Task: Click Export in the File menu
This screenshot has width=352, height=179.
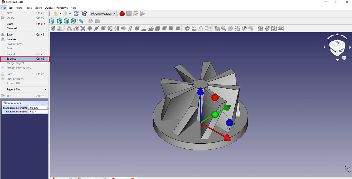Action: [x=25, y=59]
